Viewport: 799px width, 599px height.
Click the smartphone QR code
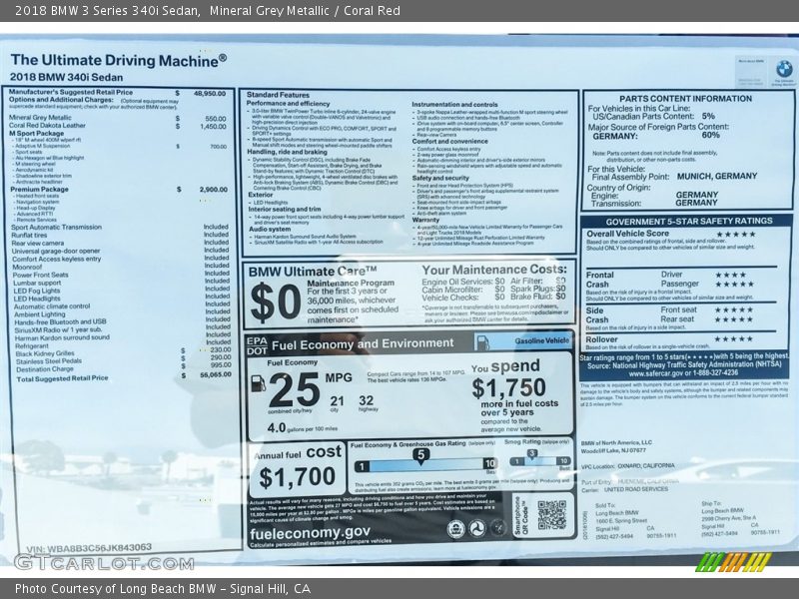tap(551, 515)
